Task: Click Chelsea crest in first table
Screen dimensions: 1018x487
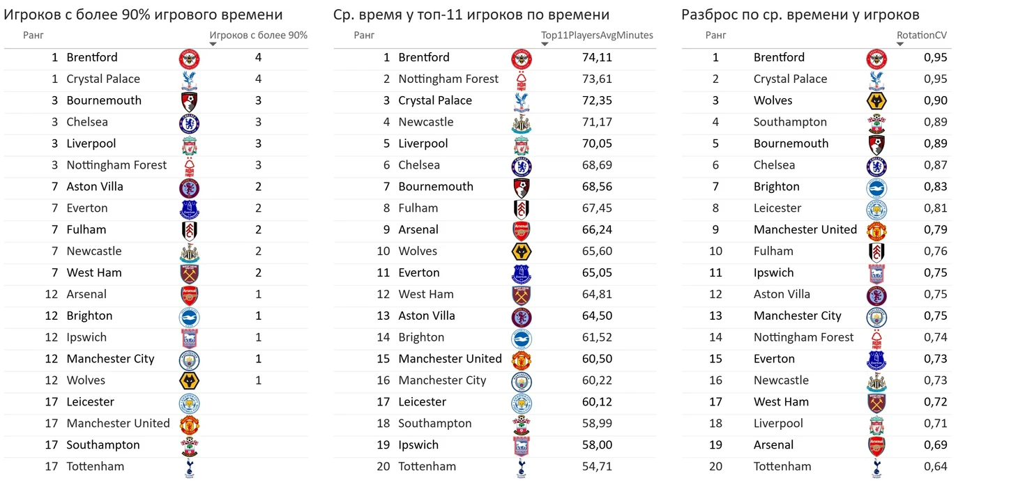Action: [190, 123]
